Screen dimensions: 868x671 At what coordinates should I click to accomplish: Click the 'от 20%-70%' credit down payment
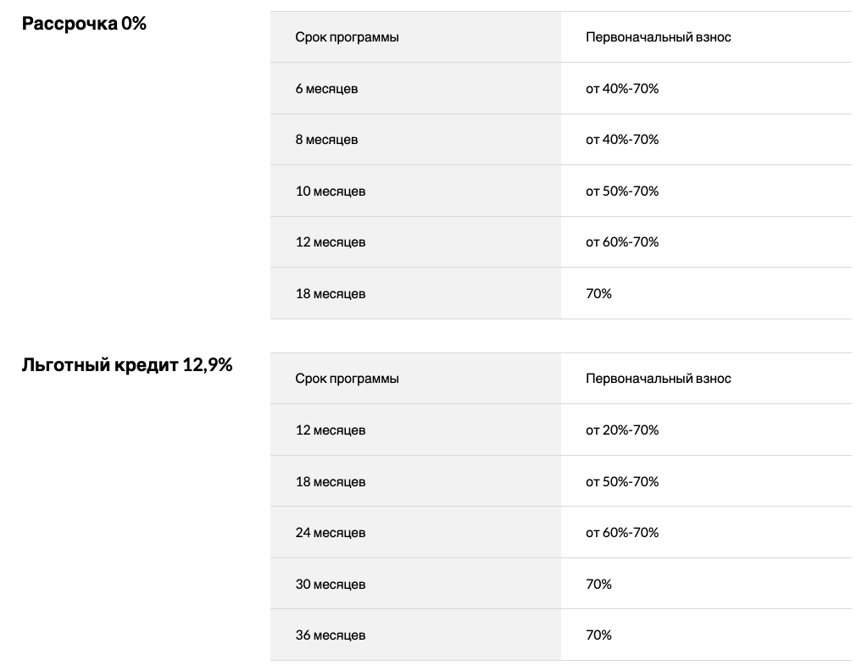[622, 430]
